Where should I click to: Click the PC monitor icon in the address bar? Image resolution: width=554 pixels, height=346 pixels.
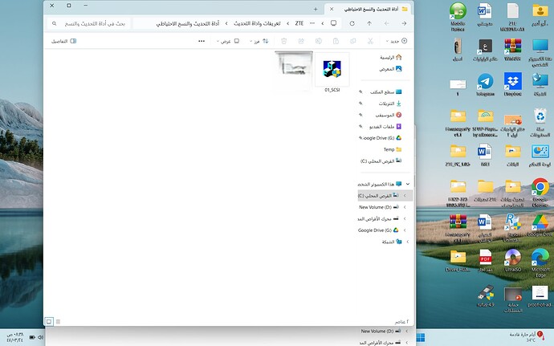click(333, 23)
